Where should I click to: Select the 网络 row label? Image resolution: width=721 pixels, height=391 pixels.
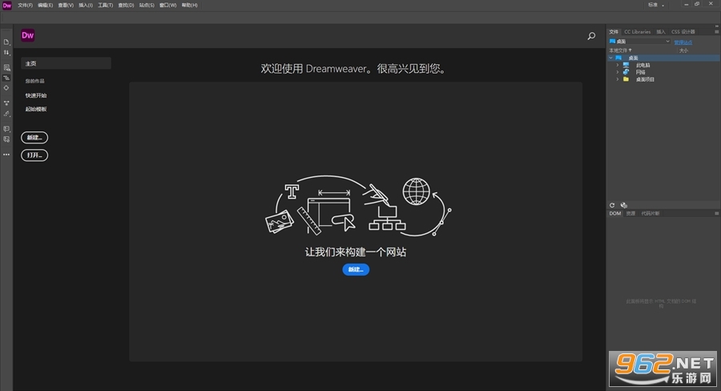pos(641,72)
